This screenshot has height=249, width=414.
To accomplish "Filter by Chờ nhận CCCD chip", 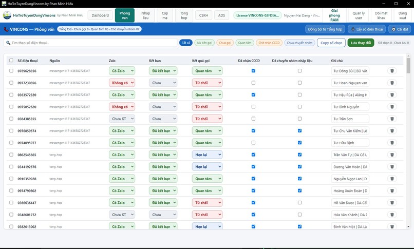I will 269,43.
